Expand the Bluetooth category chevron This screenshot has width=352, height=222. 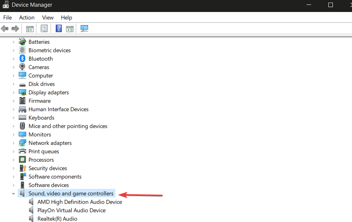pyautogui.click(x=14, y=59)
